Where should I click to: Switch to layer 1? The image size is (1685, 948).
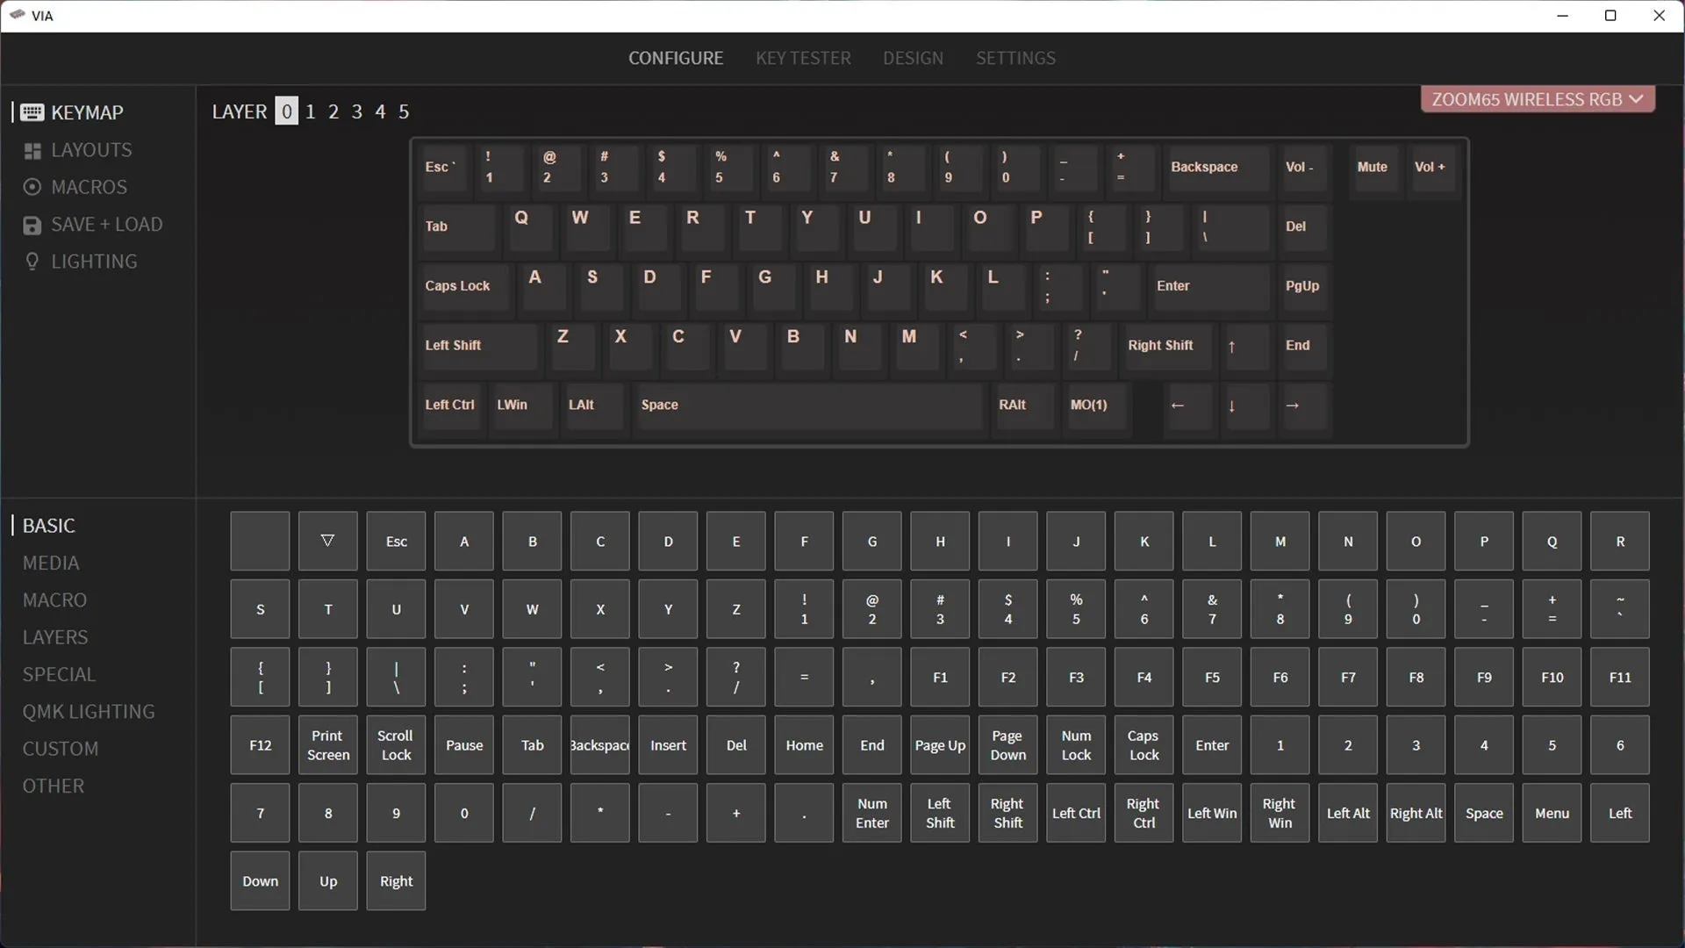309,111
